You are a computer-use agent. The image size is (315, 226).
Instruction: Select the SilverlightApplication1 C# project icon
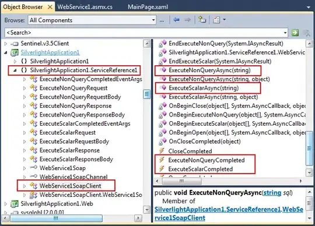(x=15, y=52)
